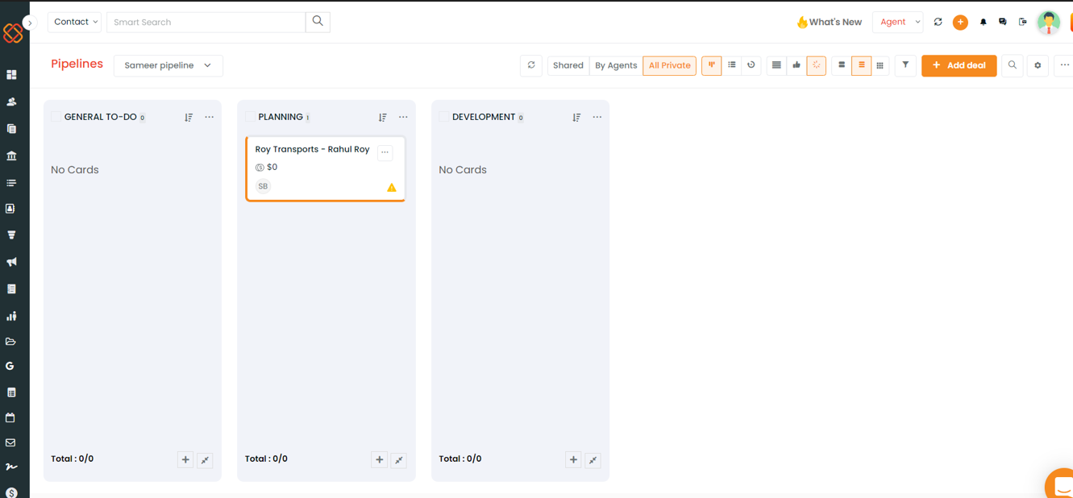The height and width of the screenshot is (498, 1073).
Task: Click the SB owner badge on card
Action: pyautogui.click(x=263, y=186)
